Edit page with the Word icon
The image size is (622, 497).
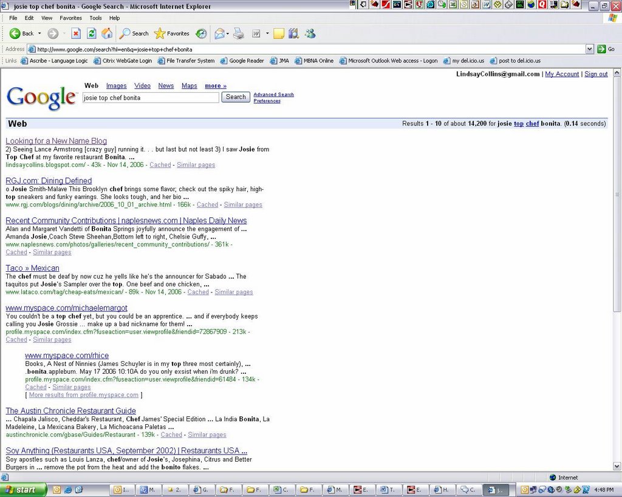(x=256, y=34)
